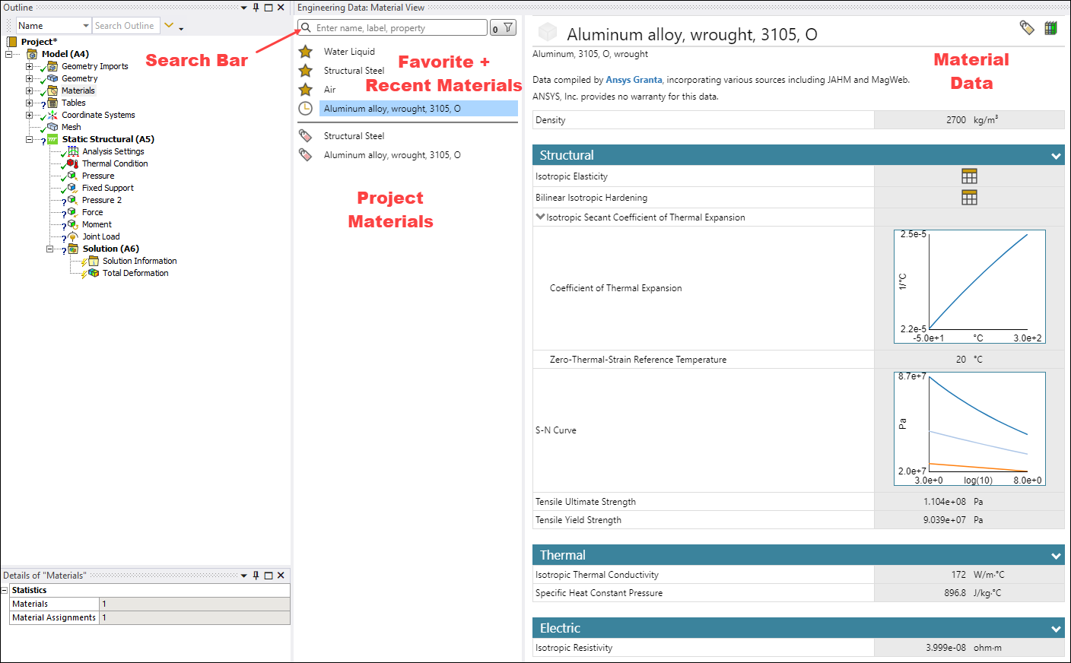Open tabular data for Bilinear Isotropic Hardening
1071x663 pixels.
tap(969, 197)
